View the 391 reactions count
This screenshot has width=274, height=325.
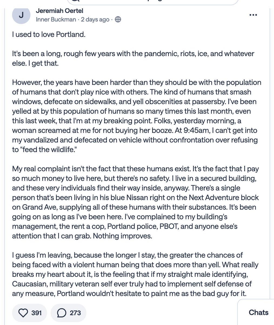point(36,313)
